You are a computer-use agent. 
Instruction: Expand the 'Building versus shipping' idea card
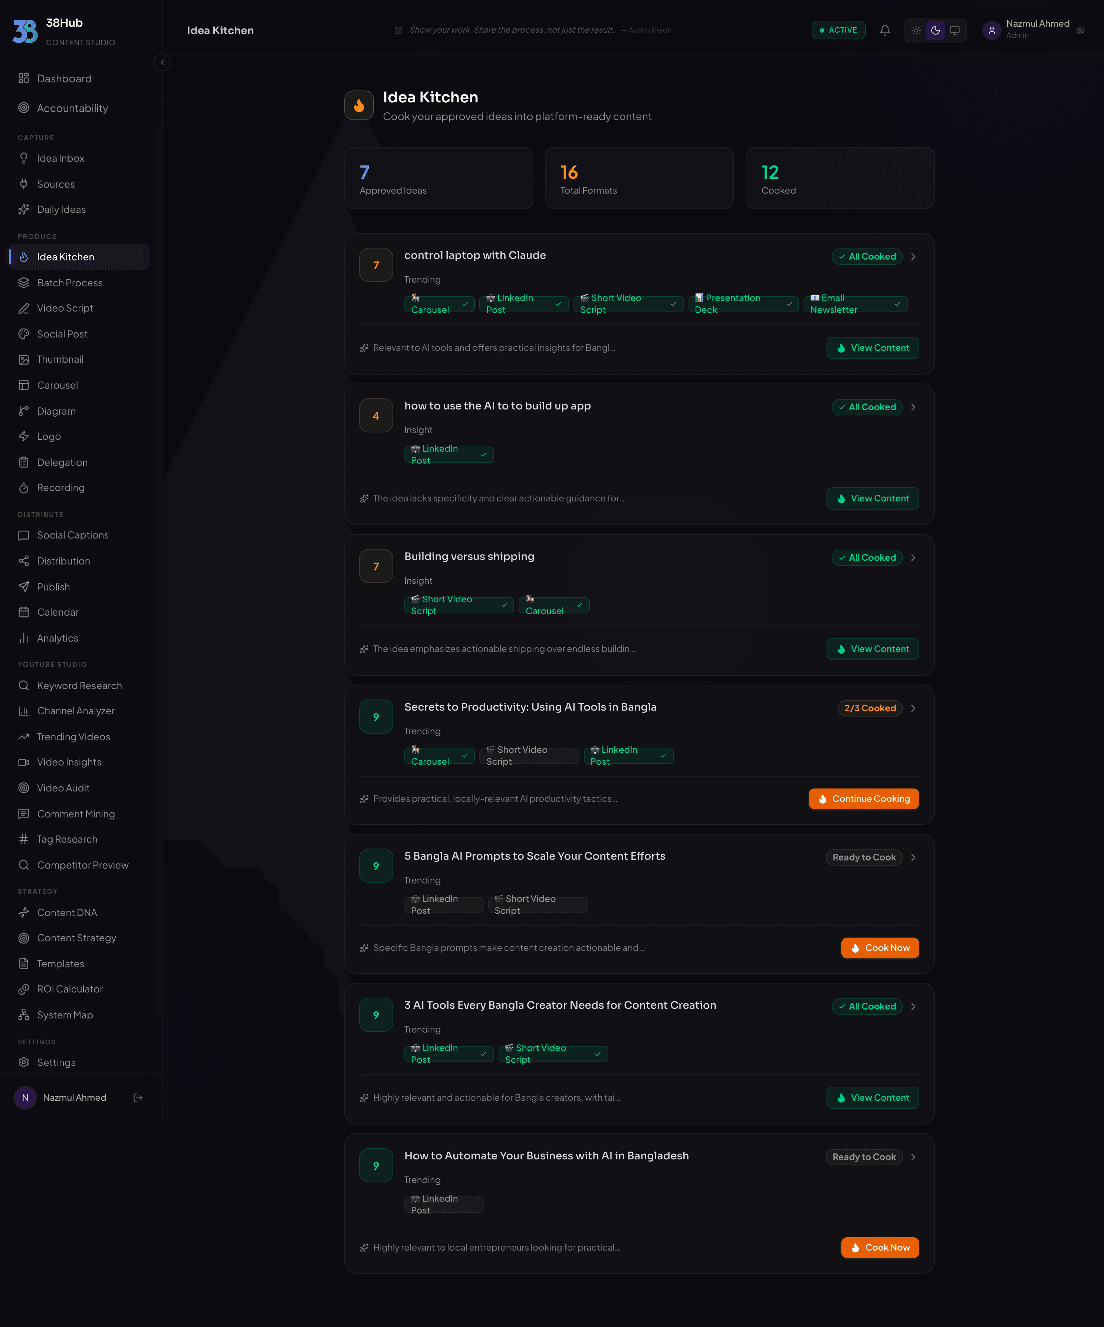tap(913, 557)
